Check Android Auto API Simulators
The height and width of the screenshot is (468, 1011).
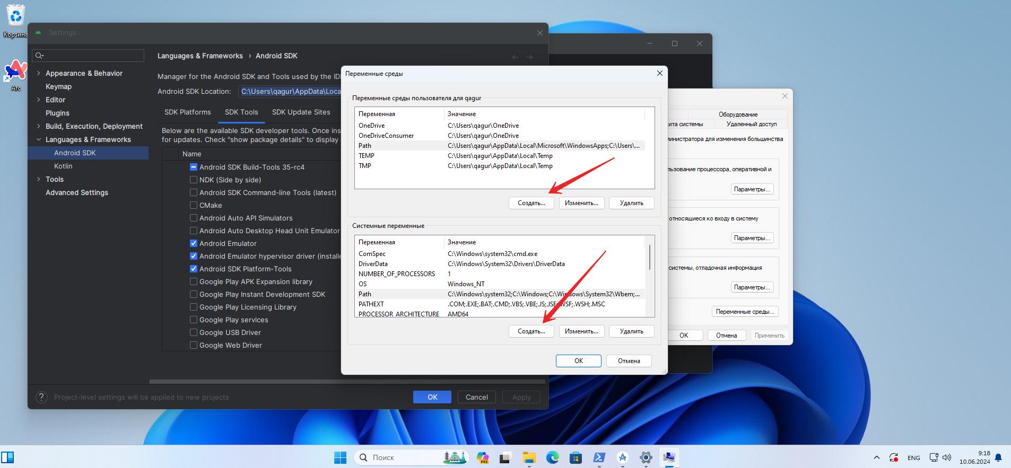click(x=194, y=218)
